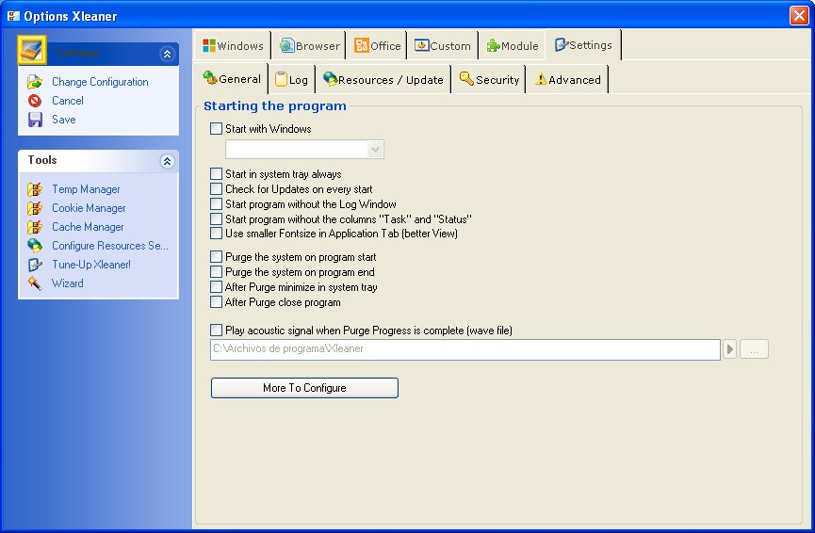This screenshot has height=533, width=815.
Task: Click the Options Xleaner title bar icon
Action: coord(13,16)
